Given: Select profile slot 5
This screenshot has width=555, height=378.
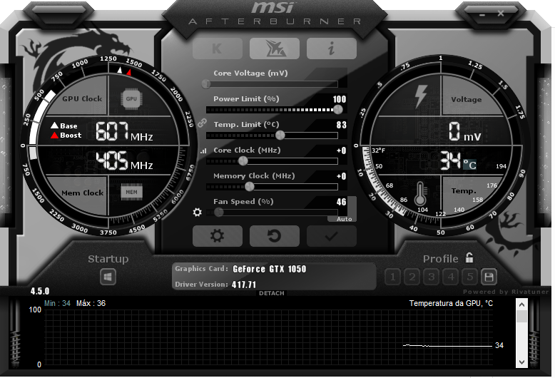Looking at the screenshot, I should click(x=469, y=277).
